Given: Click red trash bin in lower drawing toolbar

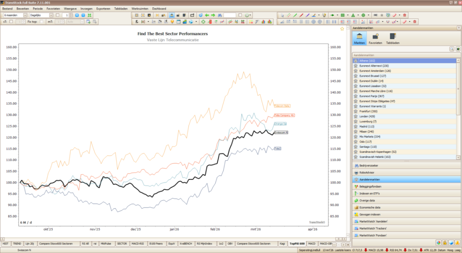Looking at the screenshot, I should (x=415, y=22).
